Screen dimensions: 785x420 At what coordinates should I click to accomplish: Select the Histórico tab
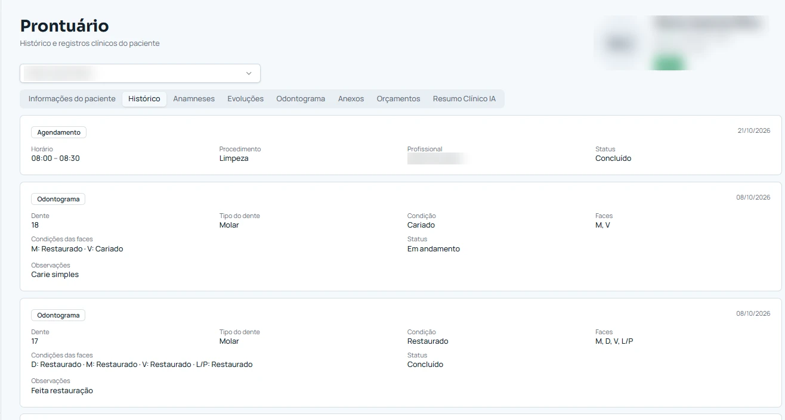tap(144, 99)
